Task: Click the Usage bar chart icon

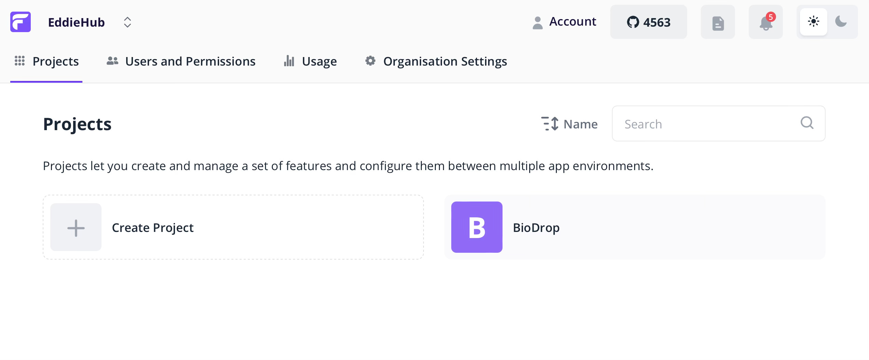Action: click(x=289, y=61)
